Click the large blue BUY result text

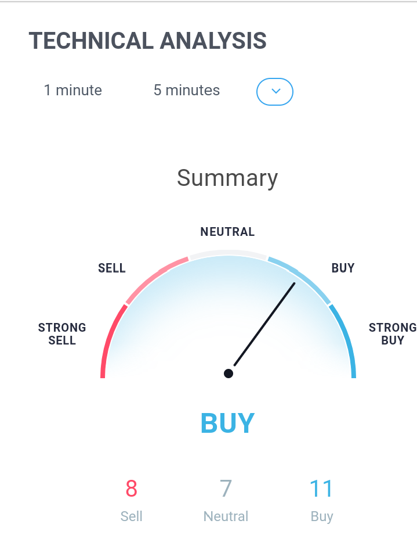(x=227, y=423)
